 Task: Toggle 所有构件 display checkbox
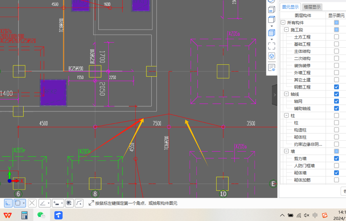pos(336,23)
